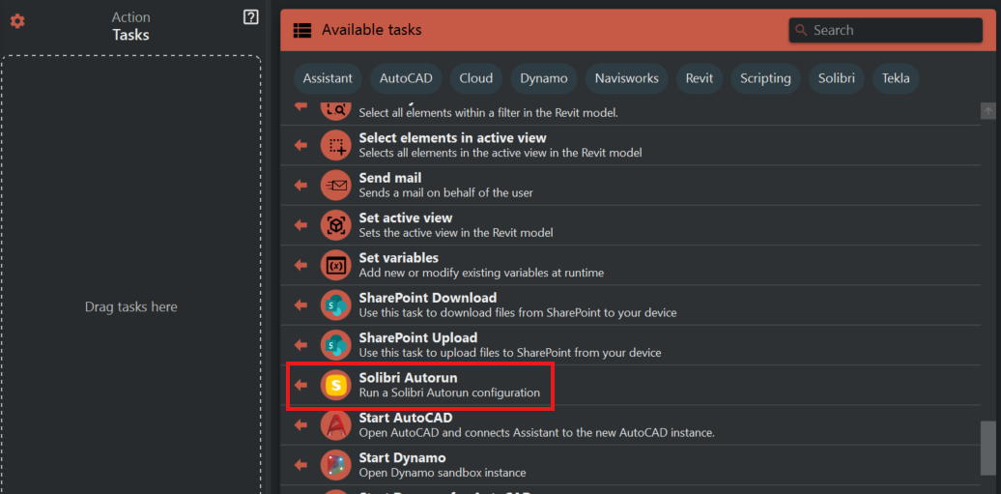1001x494 pixels.
Task: Add SharePoint Download task using arrow
Action: [300, 305]
